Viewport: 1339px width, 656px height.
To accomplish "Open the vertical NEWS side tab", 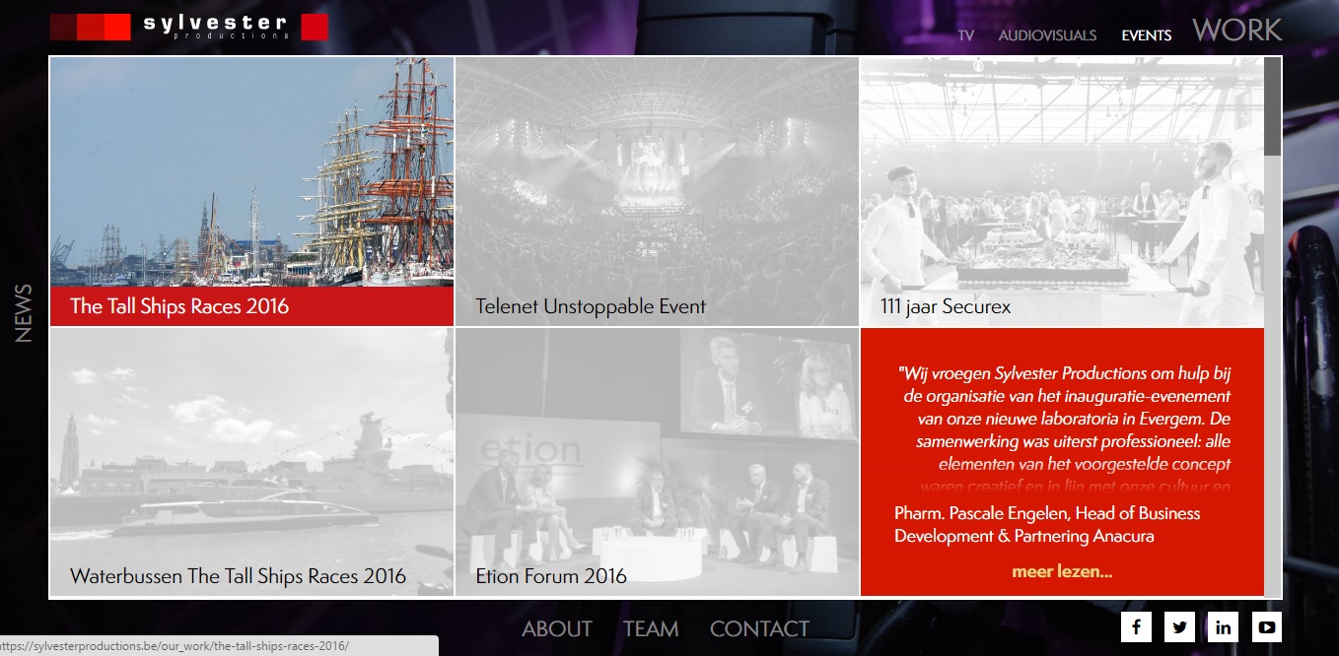I will 24,313.
